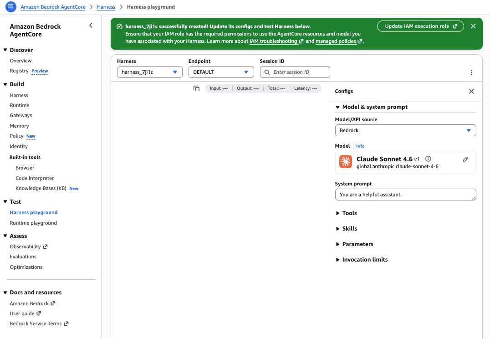Open Evaluations in sidebar
This screenshot has height=339, width=490.
[x=23, y=257]
